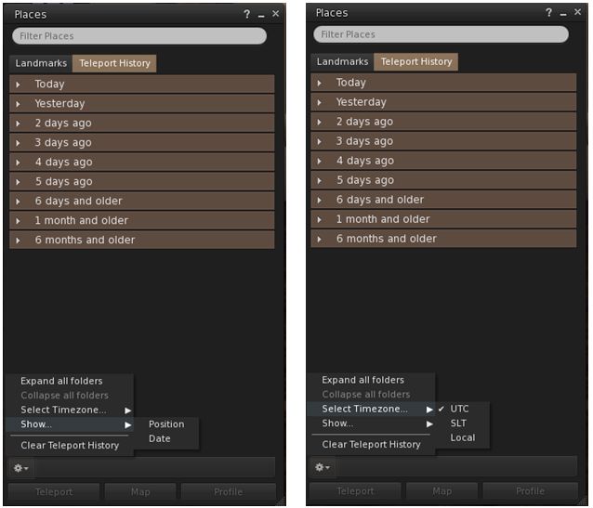The width and height of the screenshot is (593, 508).
Task: Choose Local as the timezone
Action: coord(462,437)
